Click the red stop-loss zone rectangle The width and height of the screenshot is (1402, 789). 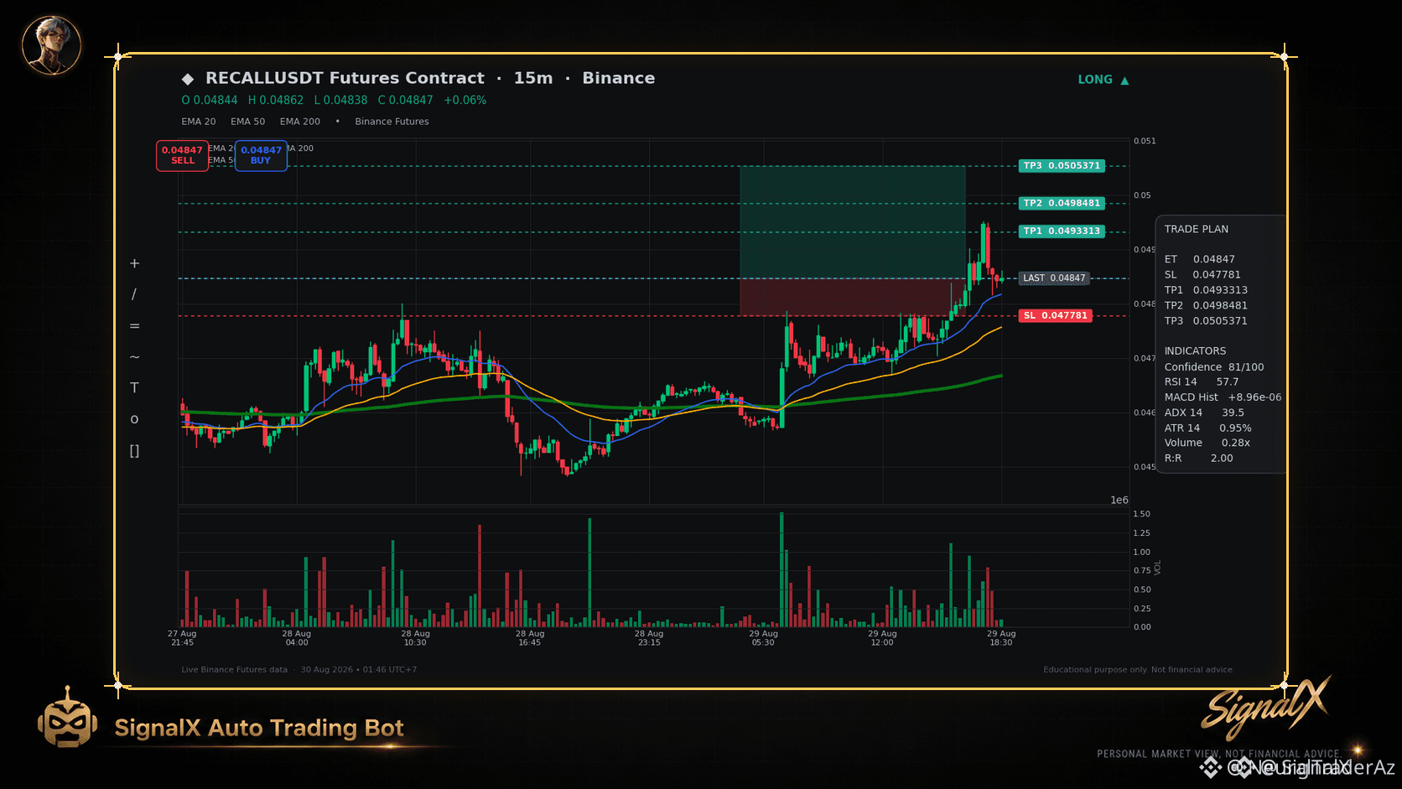pos(852,297)
